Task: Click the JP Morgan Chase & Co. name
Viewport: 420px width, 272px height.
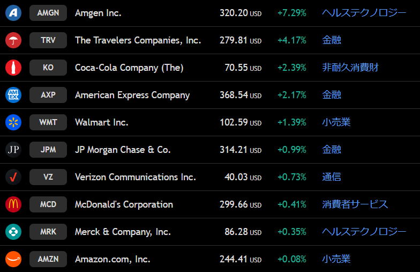Action: click(x=123, y=150)
